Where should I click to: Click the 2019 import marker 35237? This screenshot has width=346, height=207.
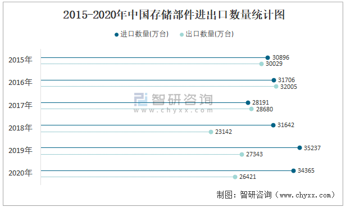300,148
